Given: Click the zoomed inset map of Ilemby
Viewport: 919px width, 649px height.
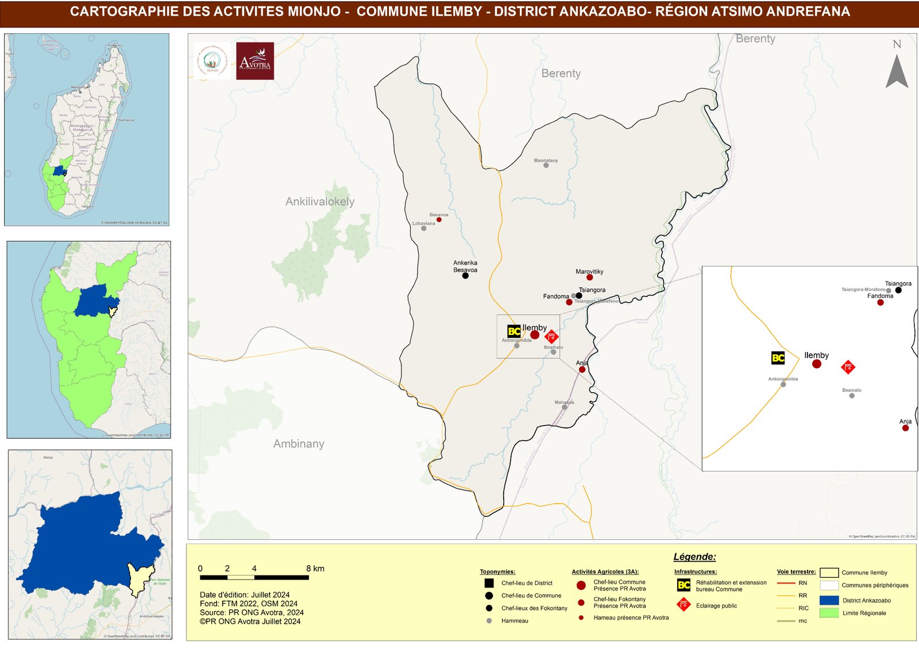Looking at the screenshot, I should click(810, 368).
